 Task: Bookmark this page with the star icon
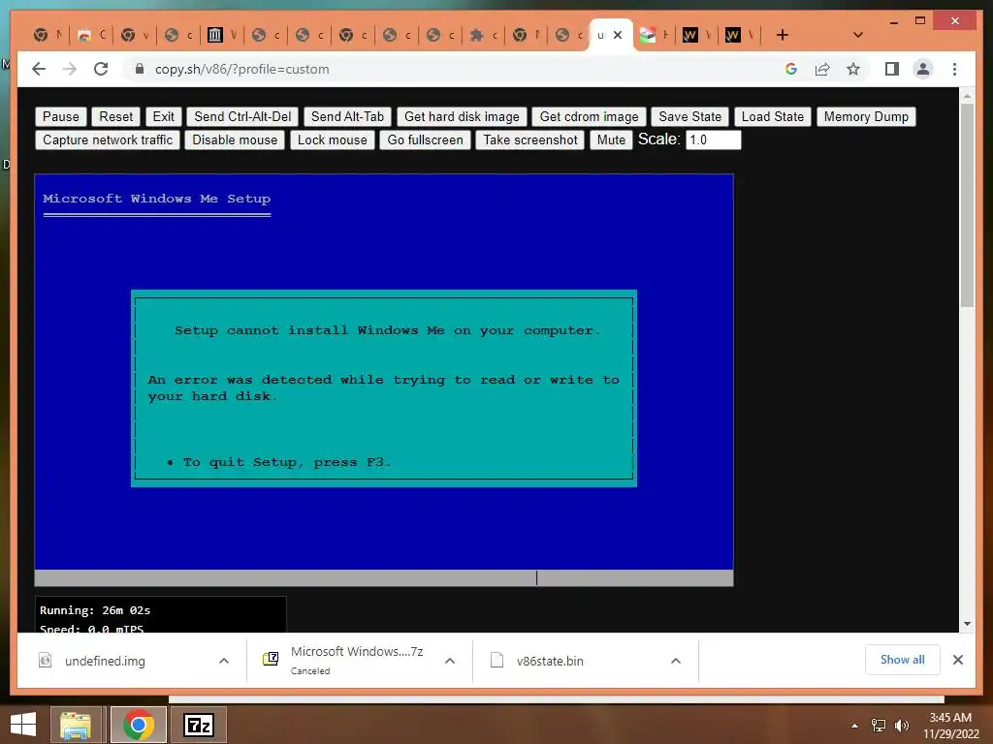(x=853, y=69)
